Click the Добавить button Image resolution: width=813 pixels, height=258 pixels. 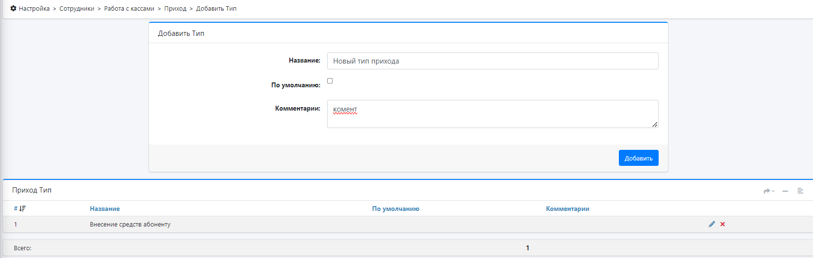pos(638,158)
